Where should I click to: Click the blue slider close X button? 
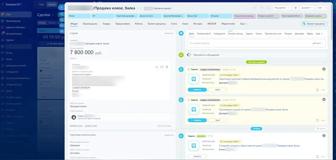(x=62, y=8)
